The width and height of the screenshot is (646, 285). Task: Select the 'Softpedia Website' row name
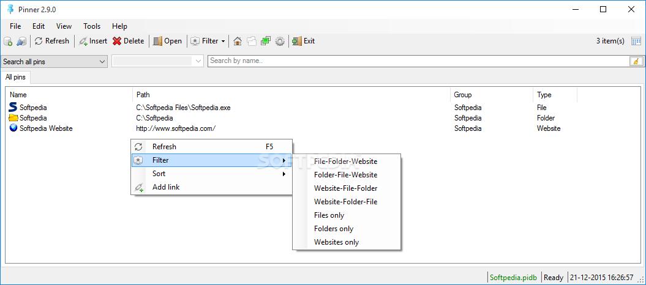[x=46, y=128]
